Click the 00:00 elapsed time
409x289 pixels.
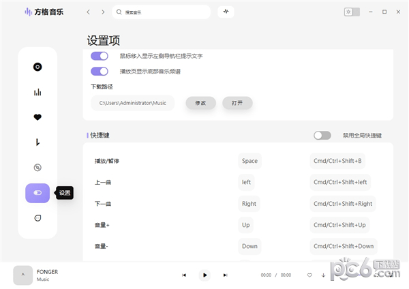[266, 275]
